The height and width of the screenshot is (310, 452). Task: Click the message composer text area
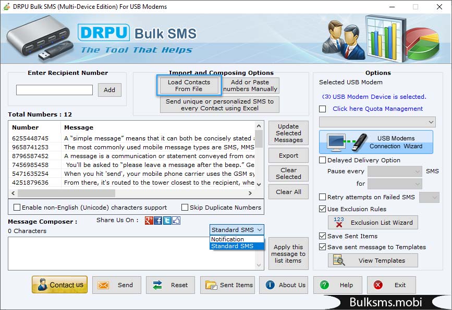pos(132,253)
